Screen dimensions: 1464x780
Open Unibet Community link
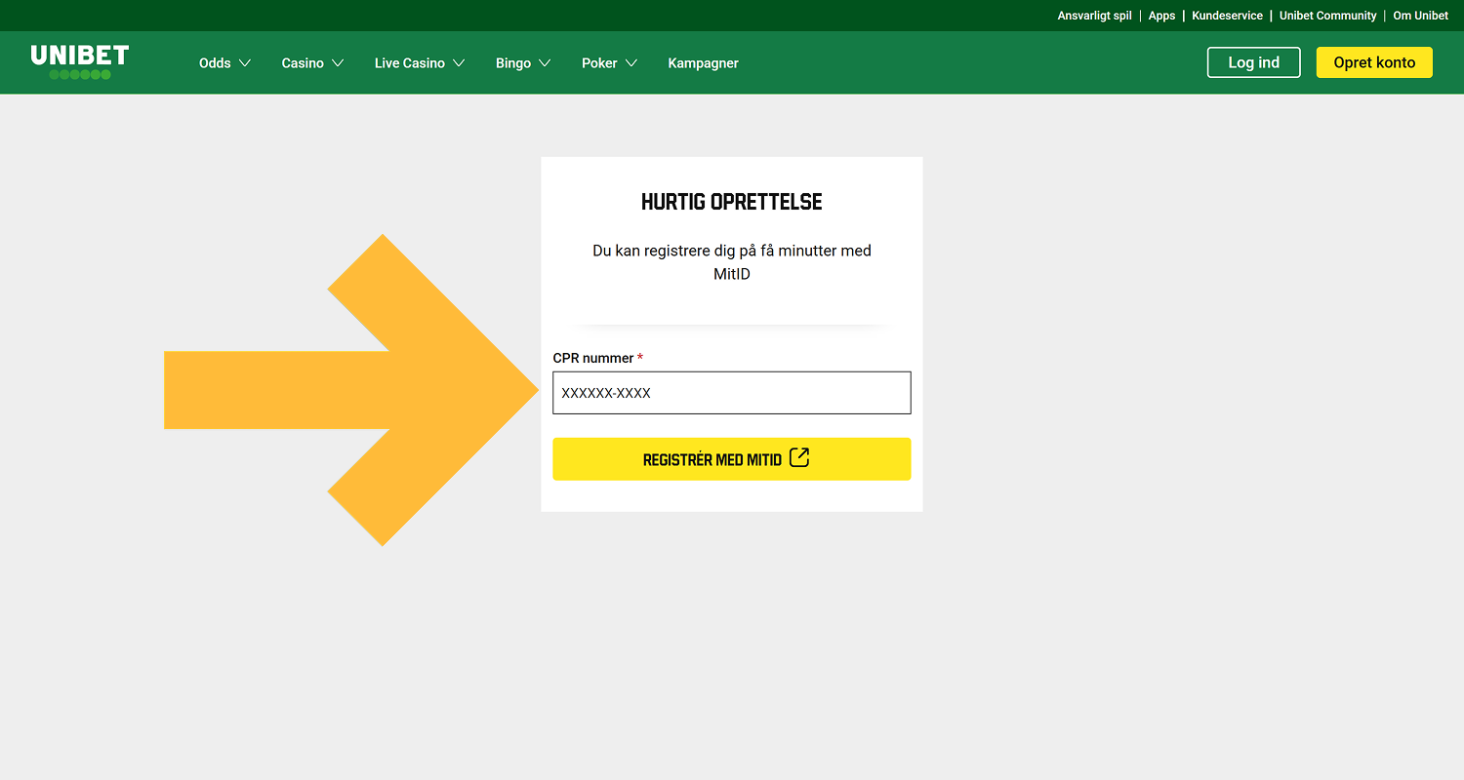point(1327,16)
